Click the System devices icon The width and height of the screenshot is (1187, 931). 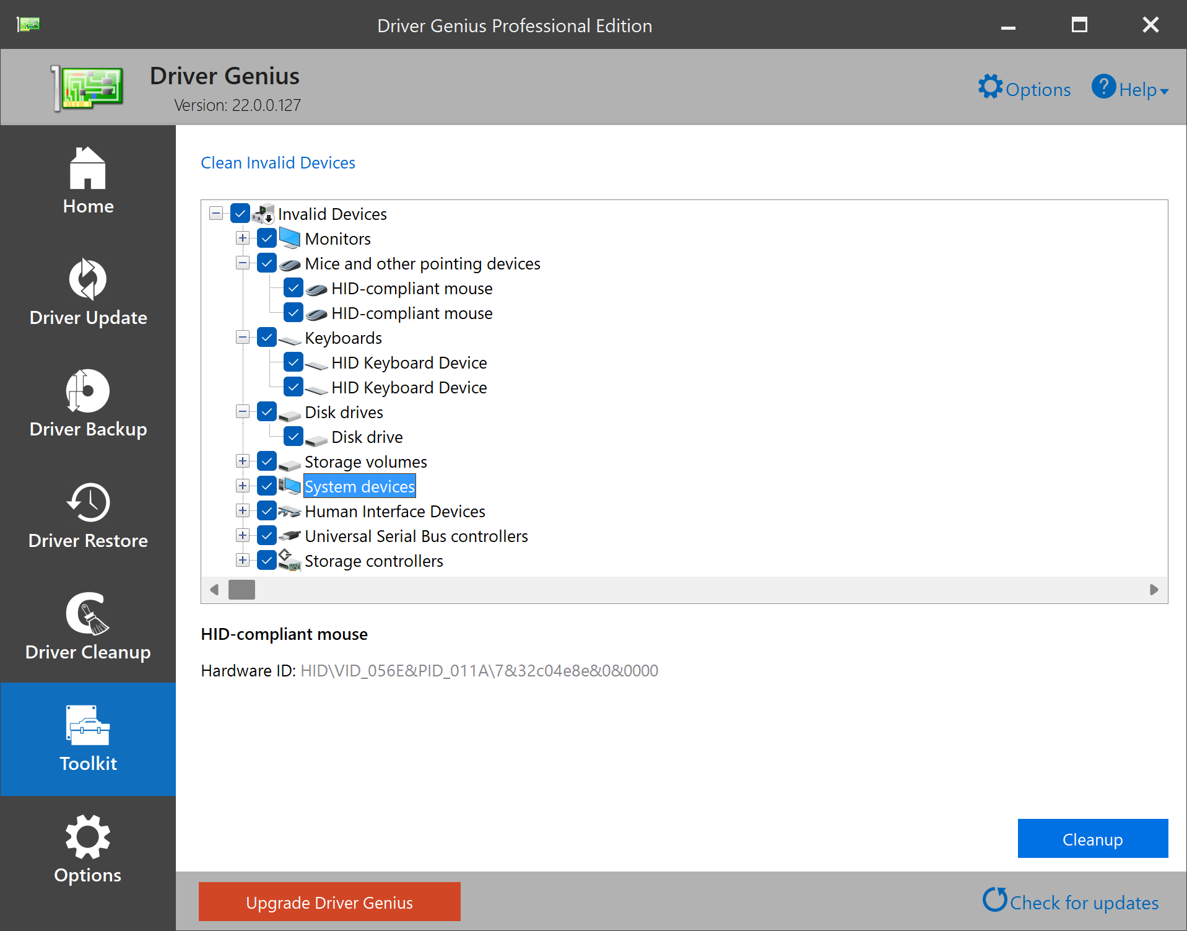(289, 486)
